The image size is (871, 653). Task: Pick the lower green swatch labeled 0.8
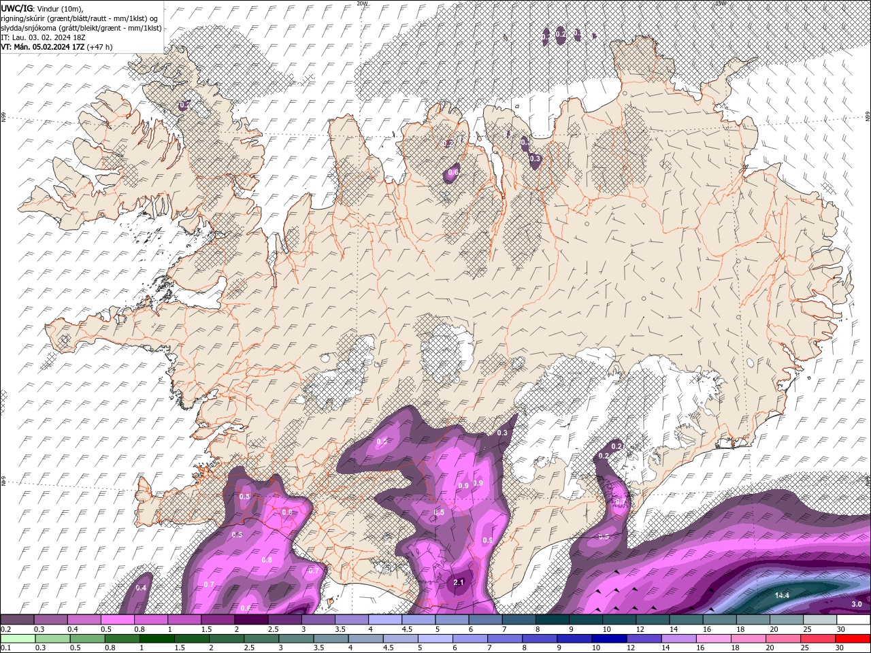coord(122,639)
